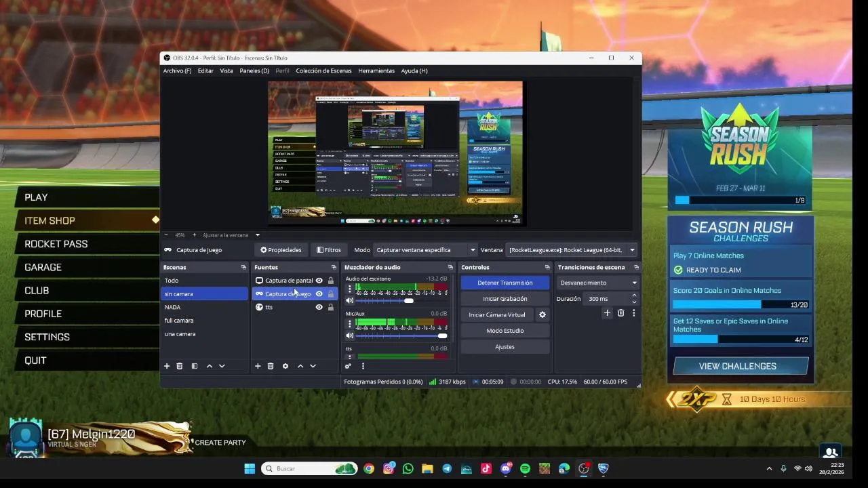The width and height of the screenshot is (868, 488).
Task: Open the Herramientas menu
Action: coord(376,70)
